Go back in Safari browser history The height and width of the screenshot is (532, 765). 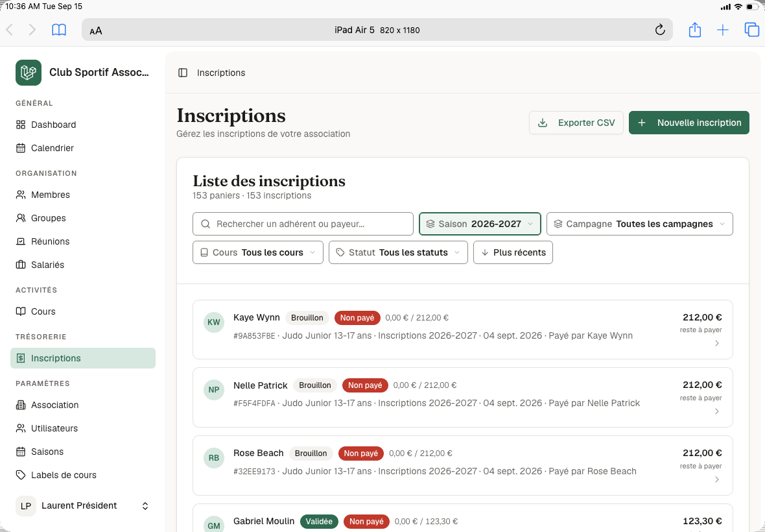click(x=10, y=30)
